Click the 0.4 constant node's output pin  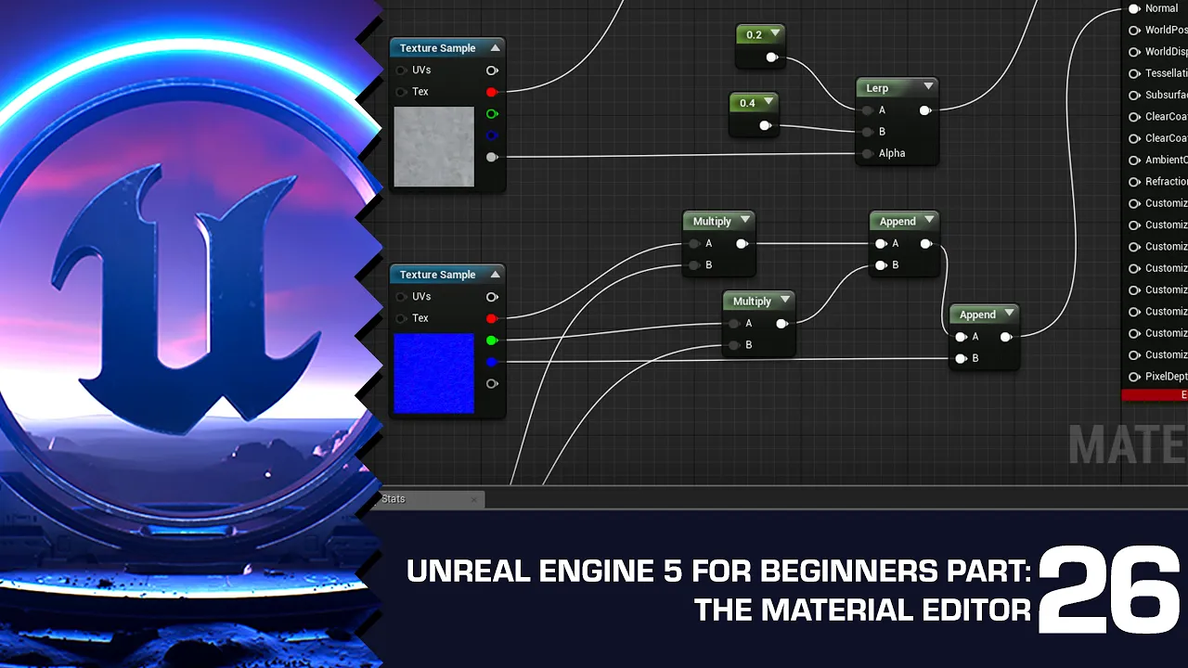click(x=765, y=125)
